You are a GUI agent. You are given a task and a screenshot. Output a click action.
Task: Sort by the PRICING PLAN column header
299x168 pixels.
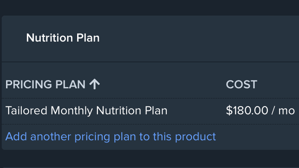(52, 84)
